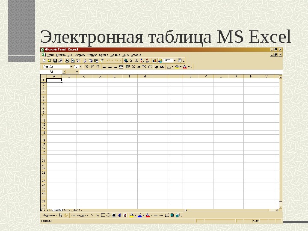This screenshot has width=308, height=231.
Task: Expand formatting toolbar fill color arrow
Action: coord(181,67)
